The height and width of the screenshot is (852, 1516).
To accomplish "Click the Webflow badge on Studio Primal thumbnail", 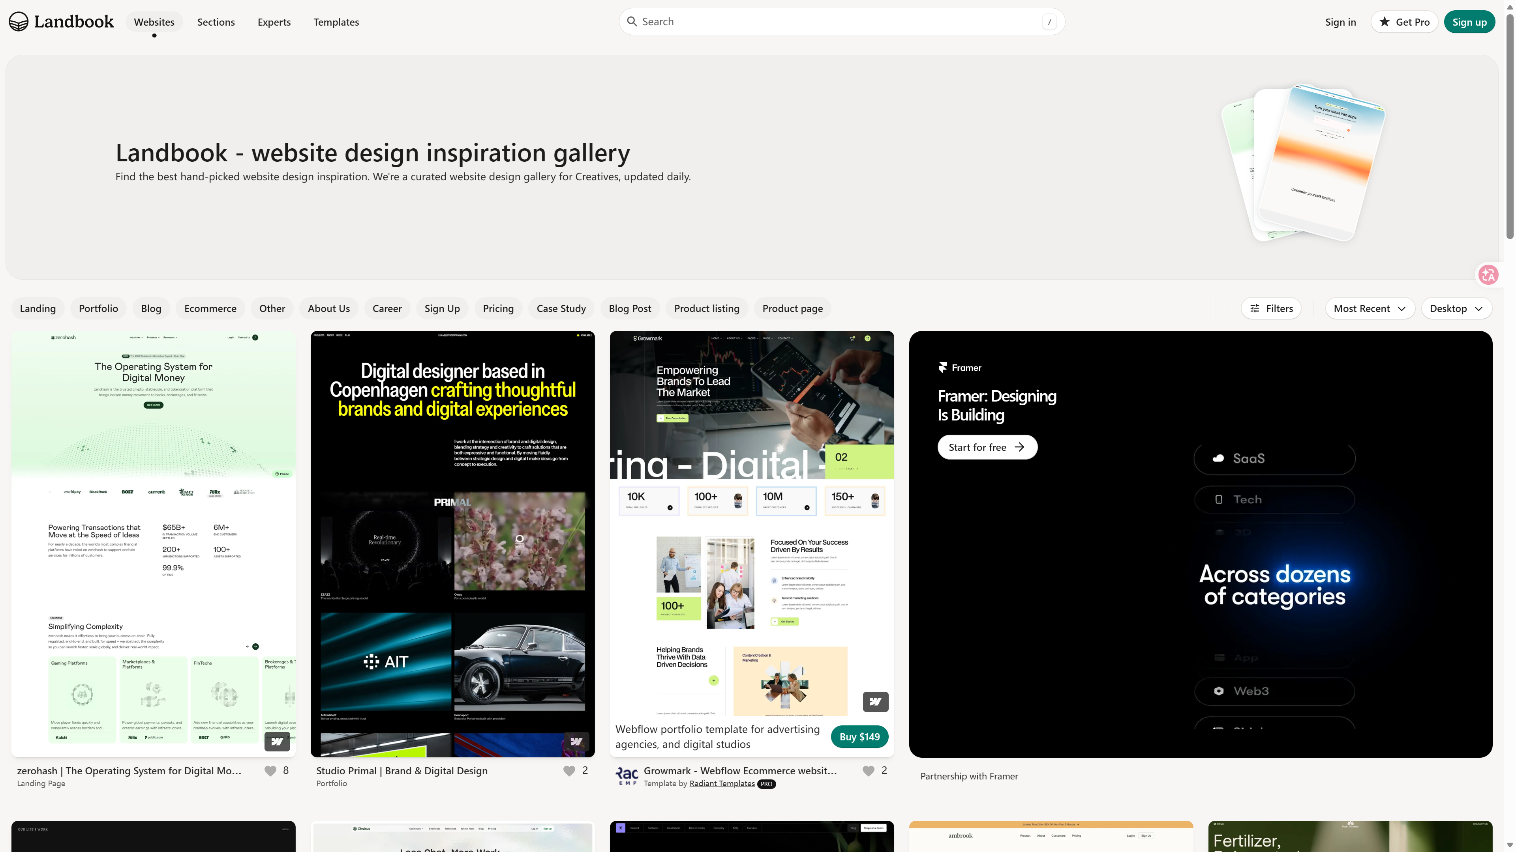I will (576, 742).
